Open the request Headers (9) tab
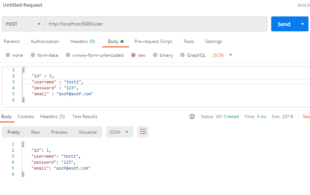Viewport: 310px width, 195px height. coord(83,41)
